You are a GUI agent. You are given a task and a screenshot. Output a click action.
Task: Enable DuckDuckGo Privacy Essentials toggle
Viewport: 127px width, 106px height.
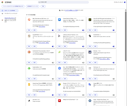[53, 63]
